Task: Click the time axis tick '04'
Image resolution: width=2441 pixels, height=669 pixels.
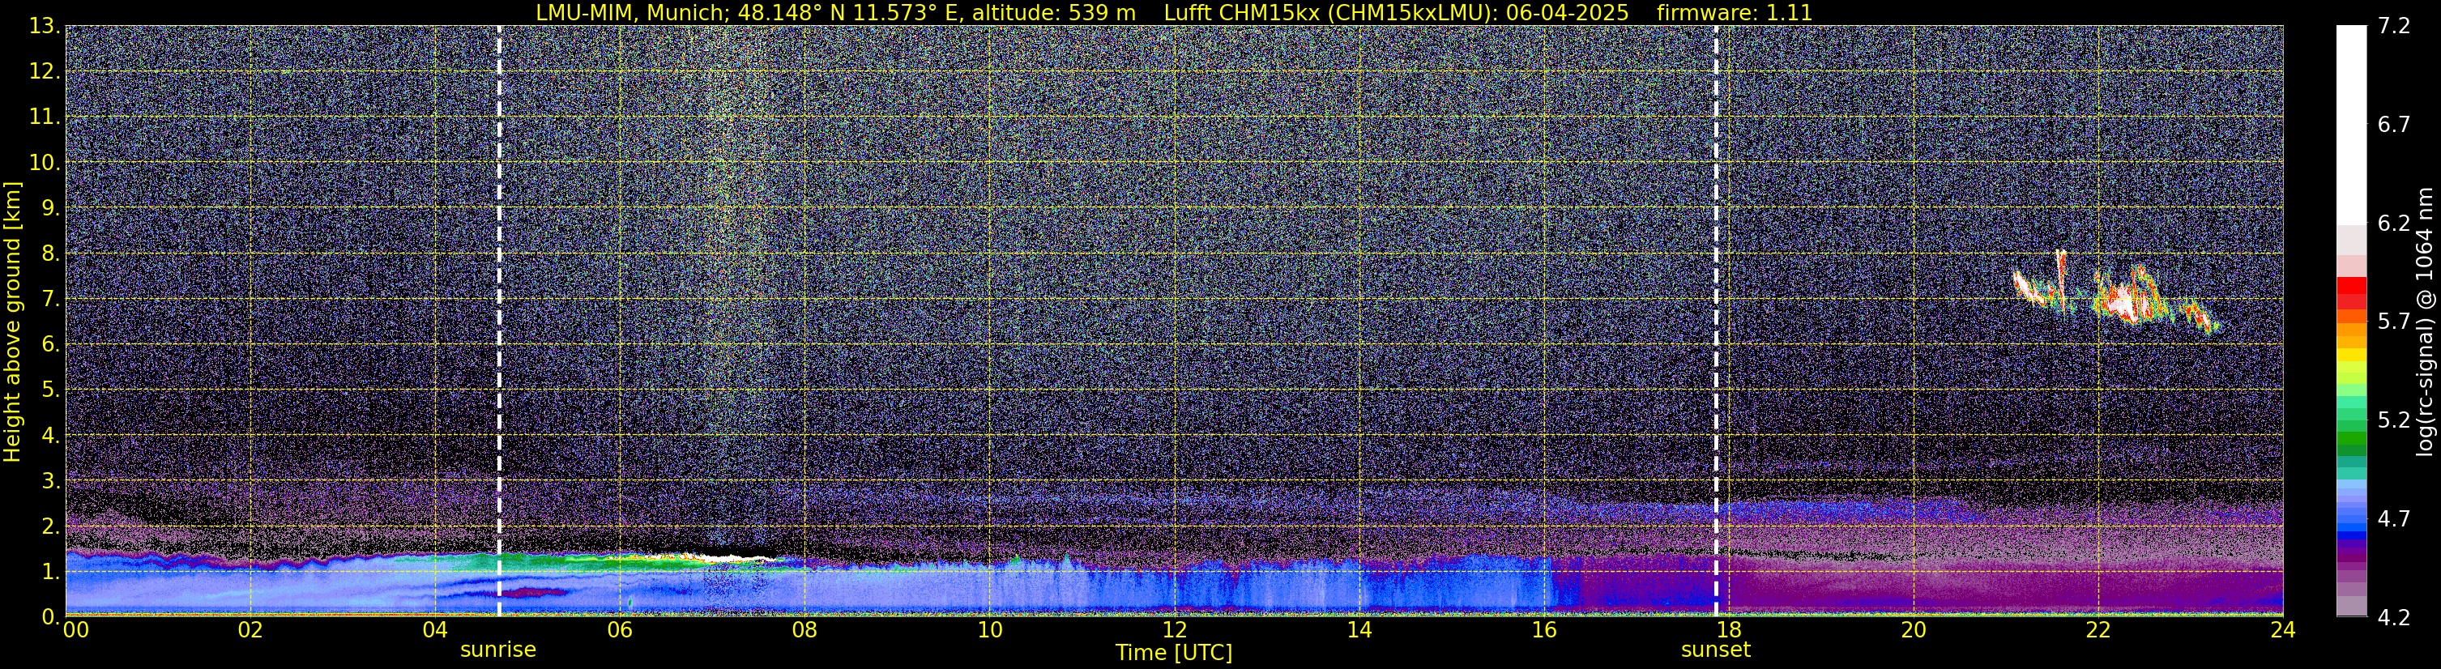Action: click(435, 630)
